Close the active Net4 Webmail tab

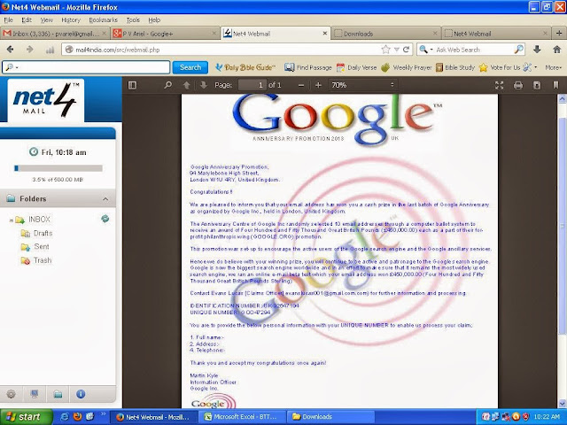click(x=324, y=34)
